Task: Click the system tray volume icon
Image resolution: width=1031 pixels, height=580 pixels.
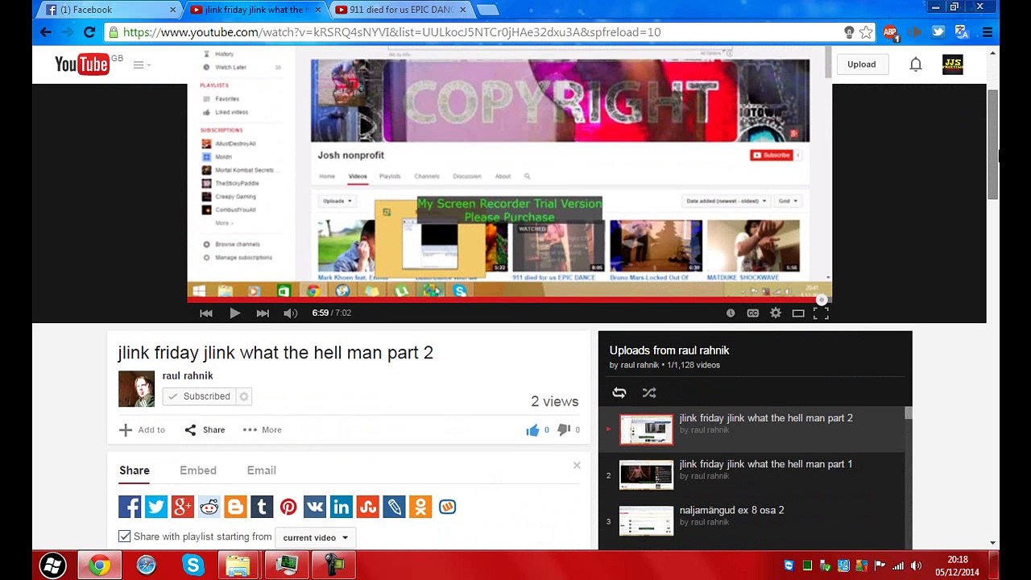Action: tap(917, 565)
